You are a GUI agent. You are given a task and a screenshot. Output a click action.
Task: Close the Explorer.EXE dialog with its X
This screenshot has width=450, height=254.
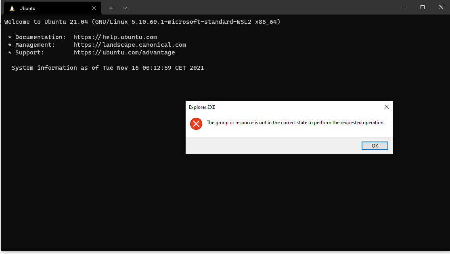click(x=386, y=107)
